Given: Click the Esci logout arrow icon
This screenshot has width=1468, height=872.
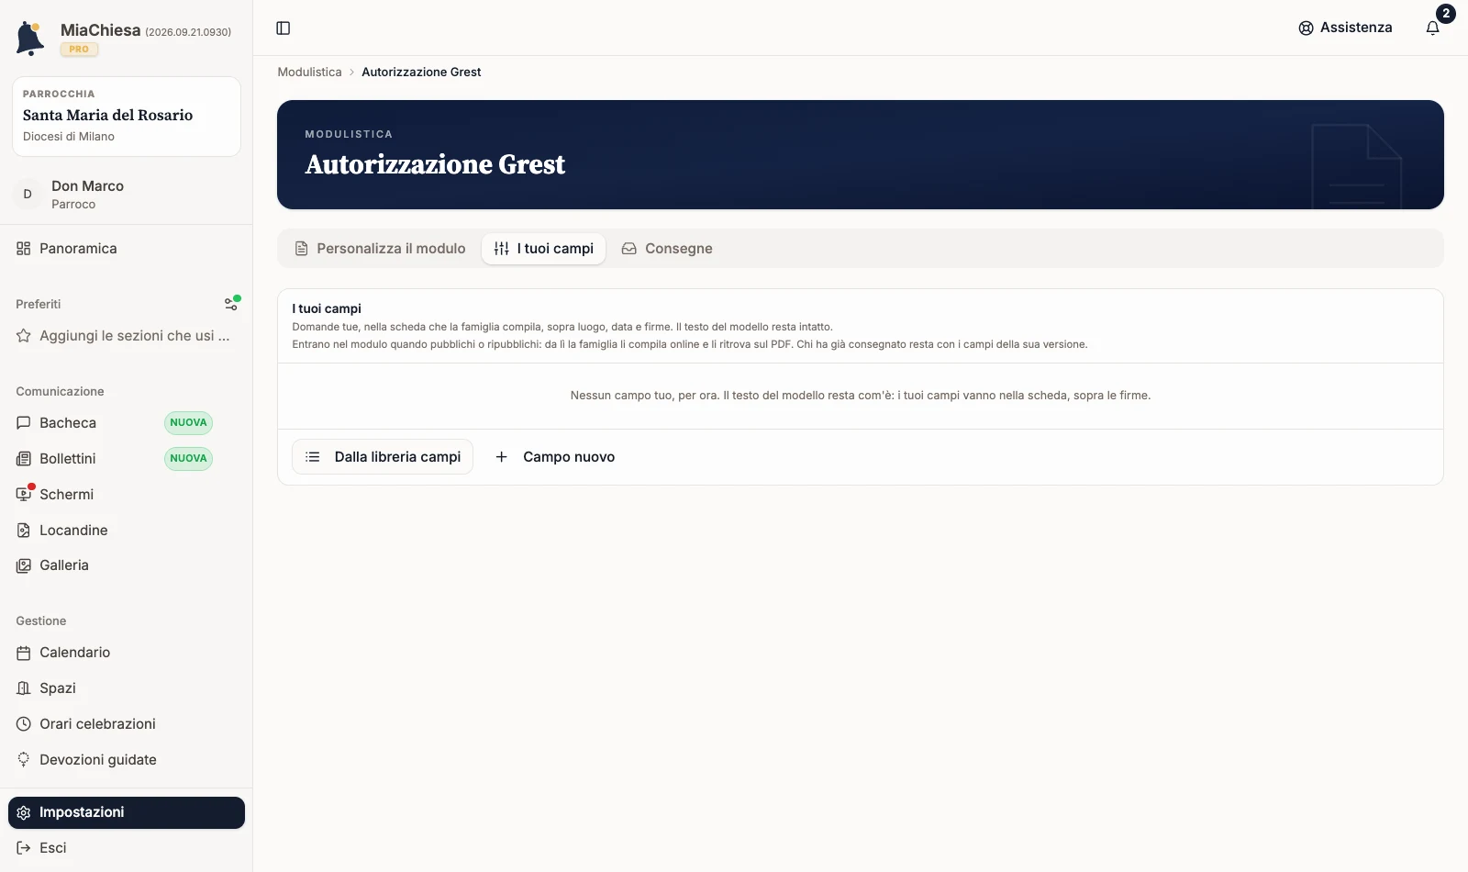Looking at the screenshot, I should [24, 848].
